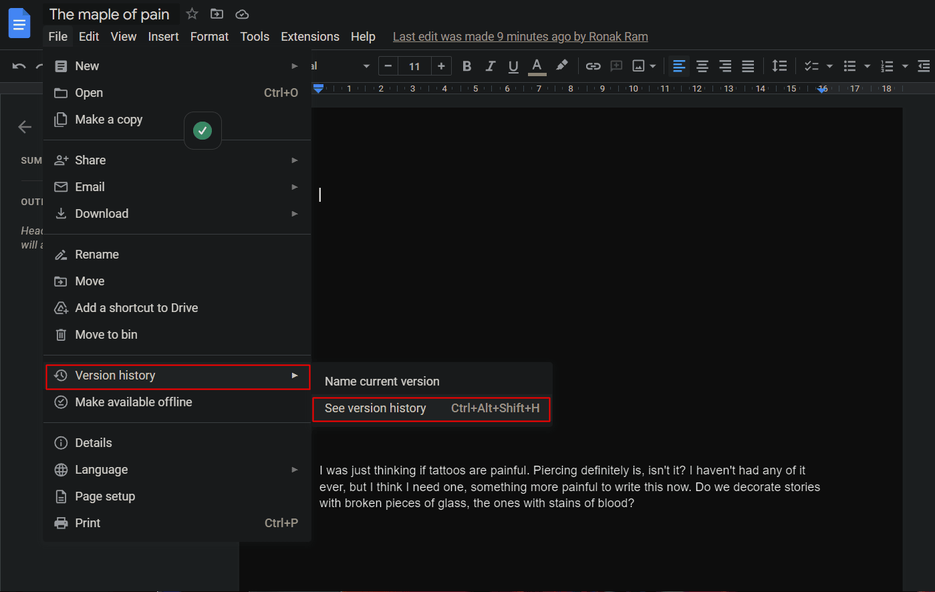The height and width of the screenshot is (592, 935).
Task: Increase font size with plus button
Action: pyautogui.click(x=441, y=65)
